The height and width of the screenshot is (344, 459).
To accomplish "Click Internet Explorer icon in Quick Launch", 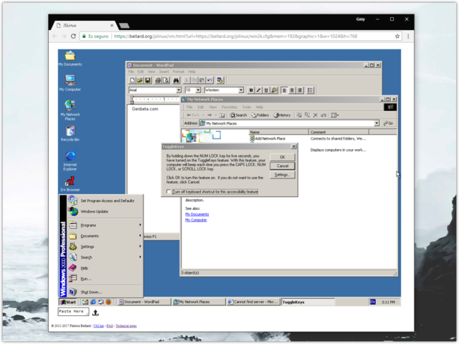I will click(93, 302).
